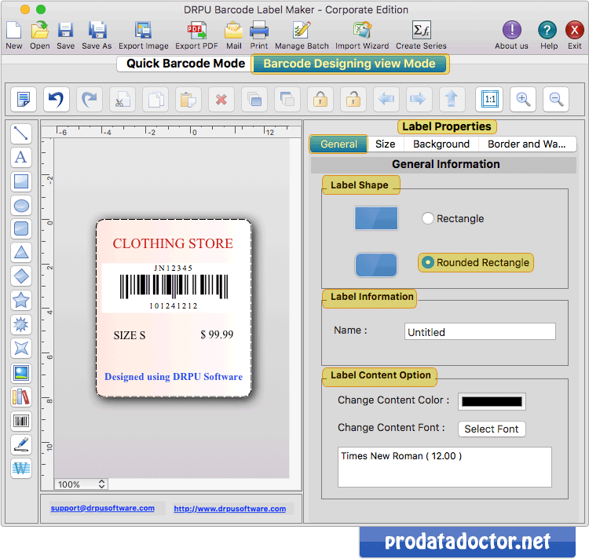Copy the selected object
The image size is (589, 559).
(155, 100)
